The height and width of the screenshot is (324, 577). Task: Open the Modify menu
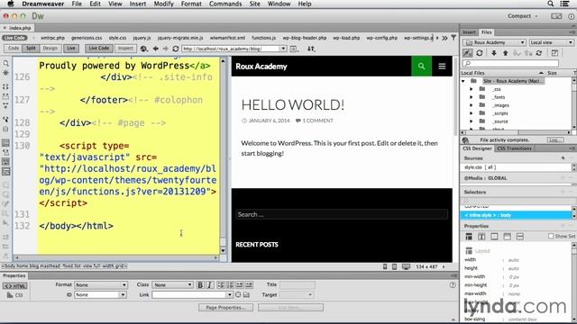(x=163, y=4)
